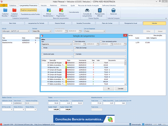Open calendar picker for 01/09/2015 period start
Viewport: 168px width, 126px height.
click(66, 31)
